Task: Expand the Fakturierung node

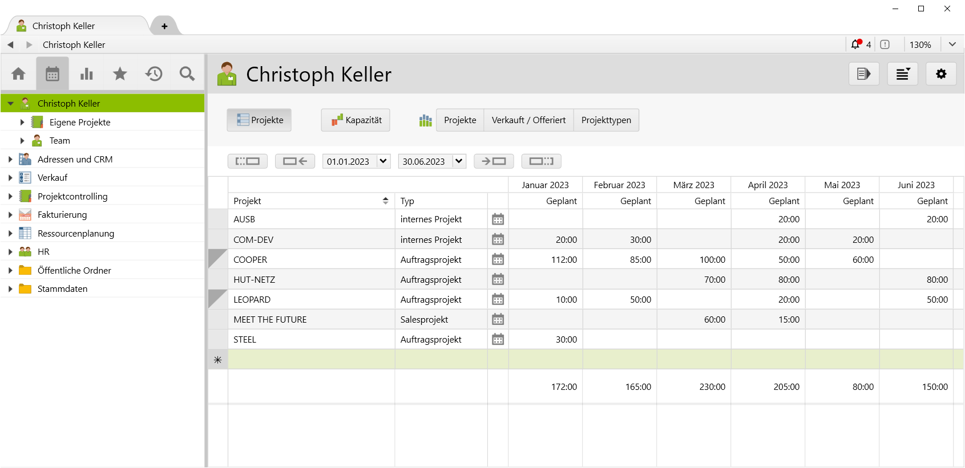Action: pos(10,214)
